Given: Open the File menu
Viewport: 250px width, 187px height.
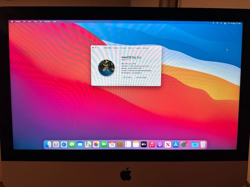Looking at the screenshot, I should coord(24,21).
